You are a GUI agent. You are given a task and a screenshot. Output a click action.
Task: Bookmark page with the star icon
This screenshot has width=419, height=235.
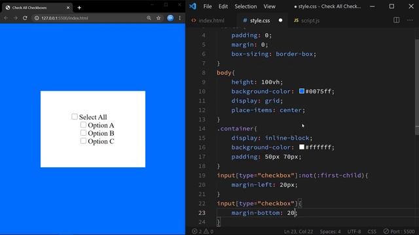[x=158, y=18]
